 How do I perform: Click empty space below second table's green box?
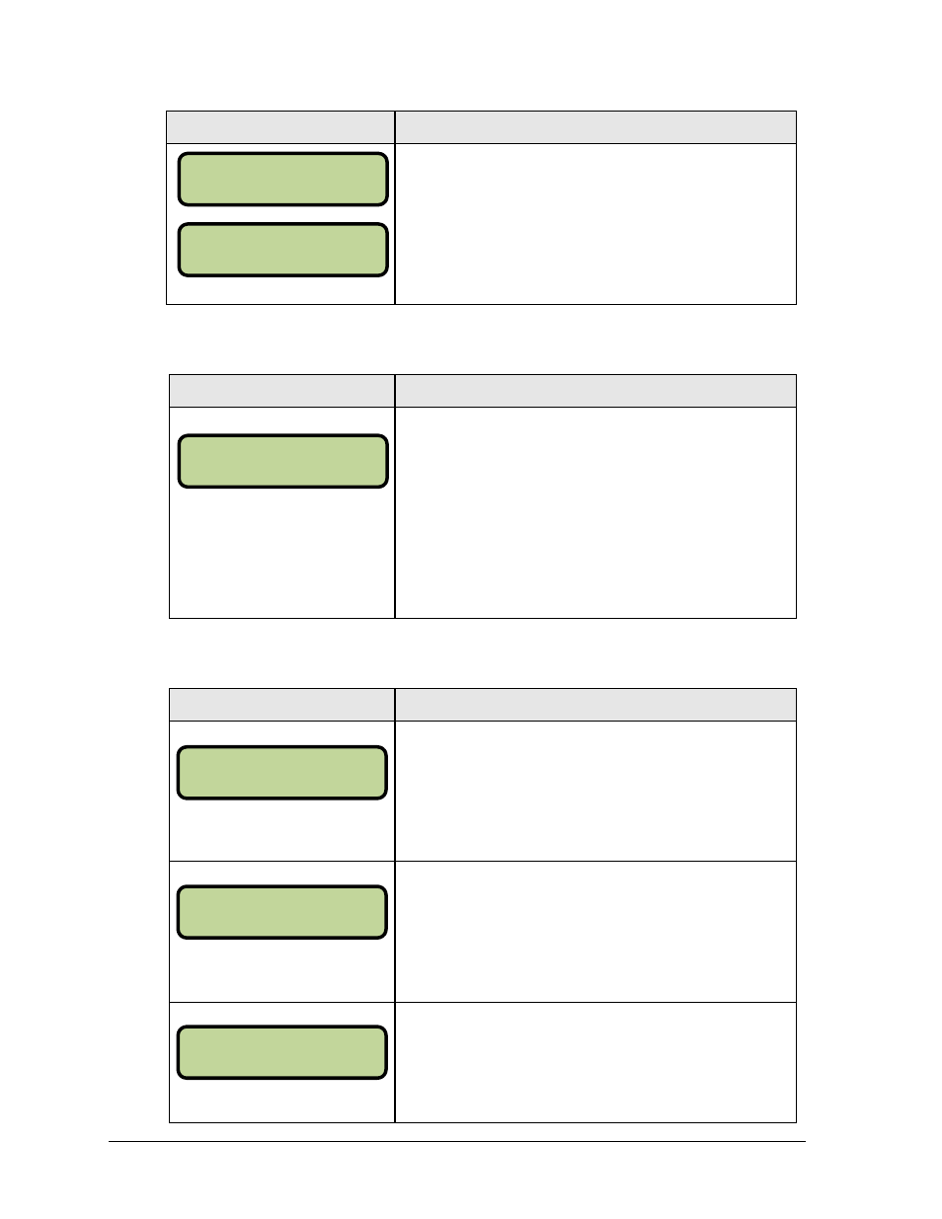click(281, 553)
